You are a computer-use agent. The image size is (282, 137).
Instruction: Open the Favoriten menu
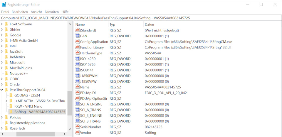52,12
